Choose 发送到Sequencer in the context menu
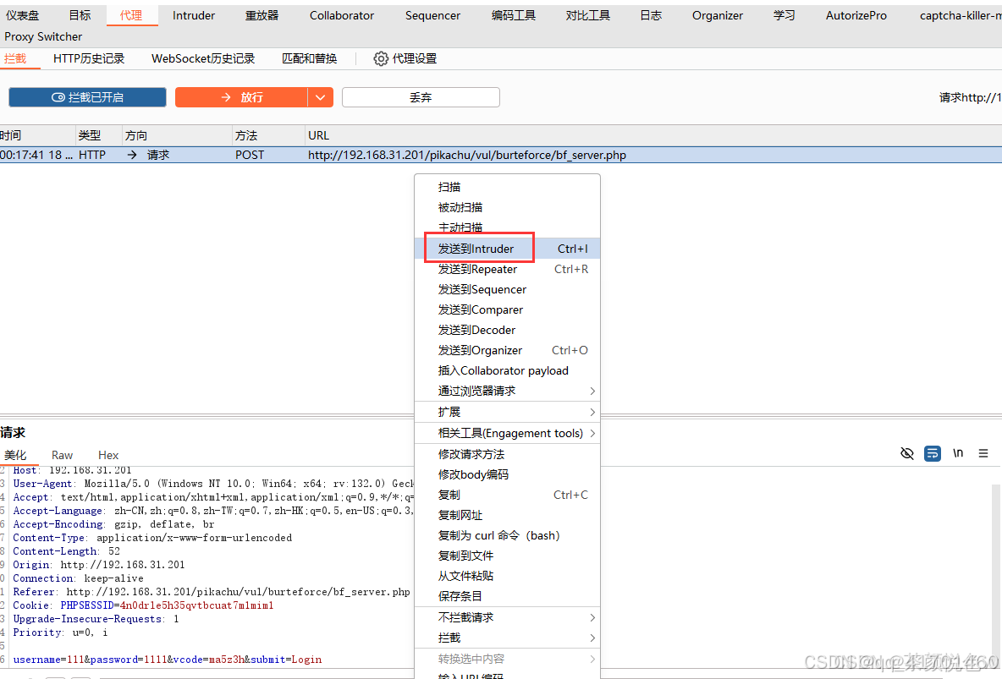Screen dimensions: 1002x679 508,289
